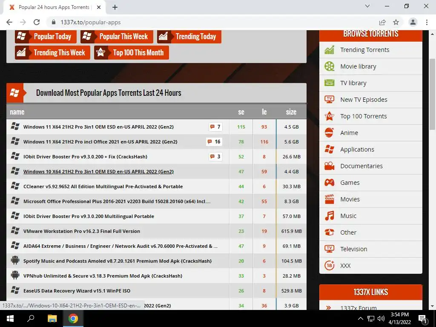The width and height of the screenshot is (436, 327).
Task: Open the Applications link in Browse Torrents
Action: (x=357, y=149)
